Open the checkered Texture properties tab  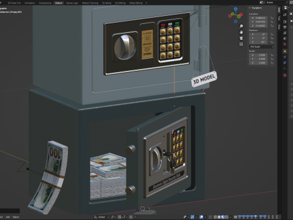[x=285, y=75]
